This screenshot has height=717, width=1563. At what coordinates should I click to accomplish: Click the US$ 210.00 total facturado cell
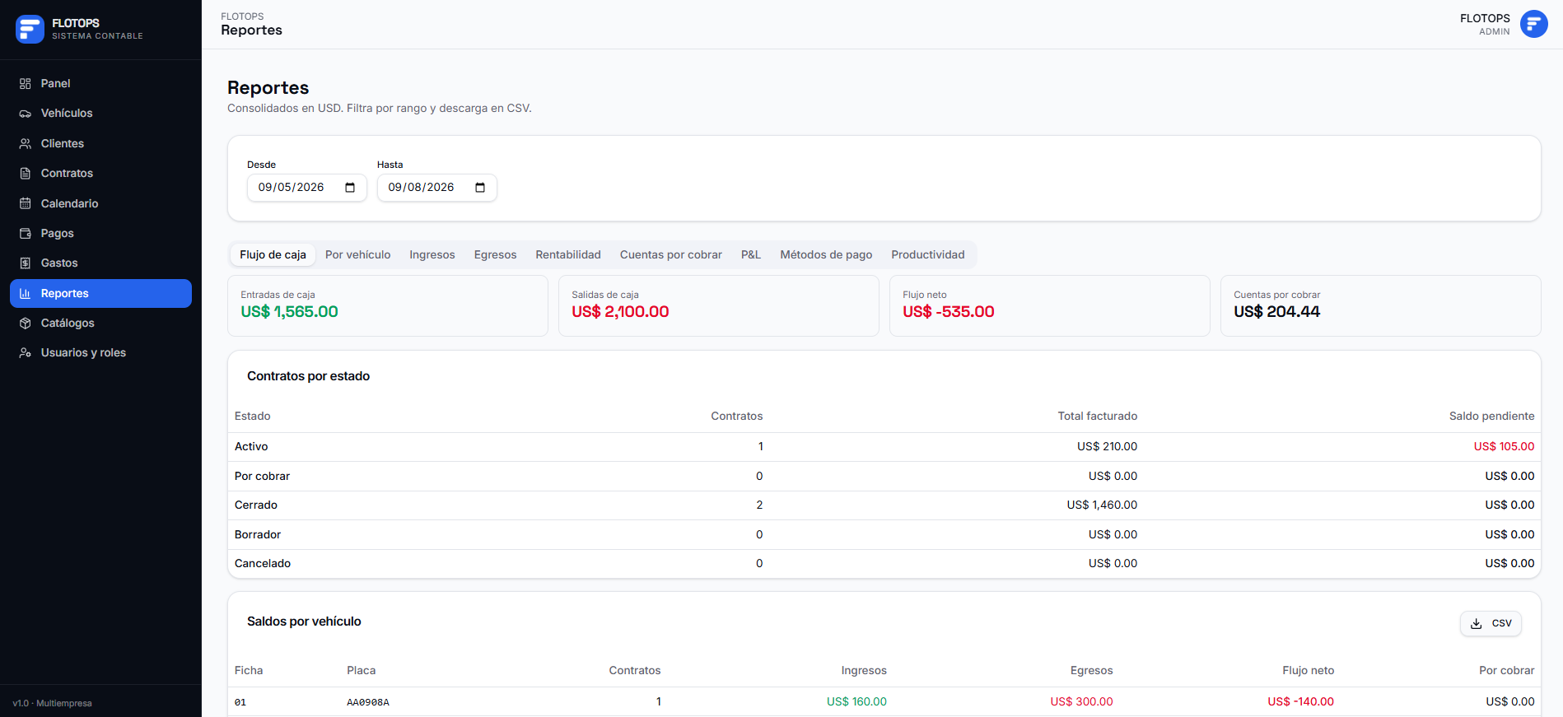1107,447
